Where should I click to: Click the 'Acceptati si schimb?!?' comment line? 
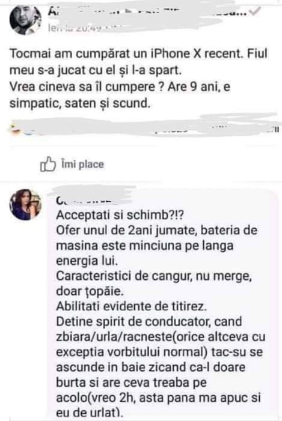point(121,215)
